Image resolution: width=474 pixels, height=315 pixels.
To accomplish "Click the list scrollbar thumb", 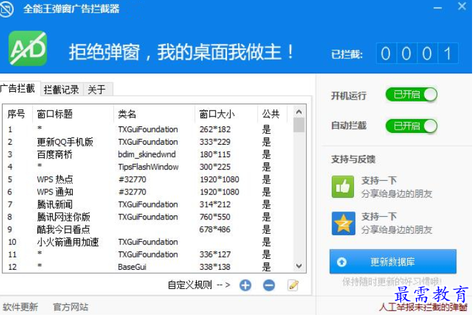I will 299,124.
